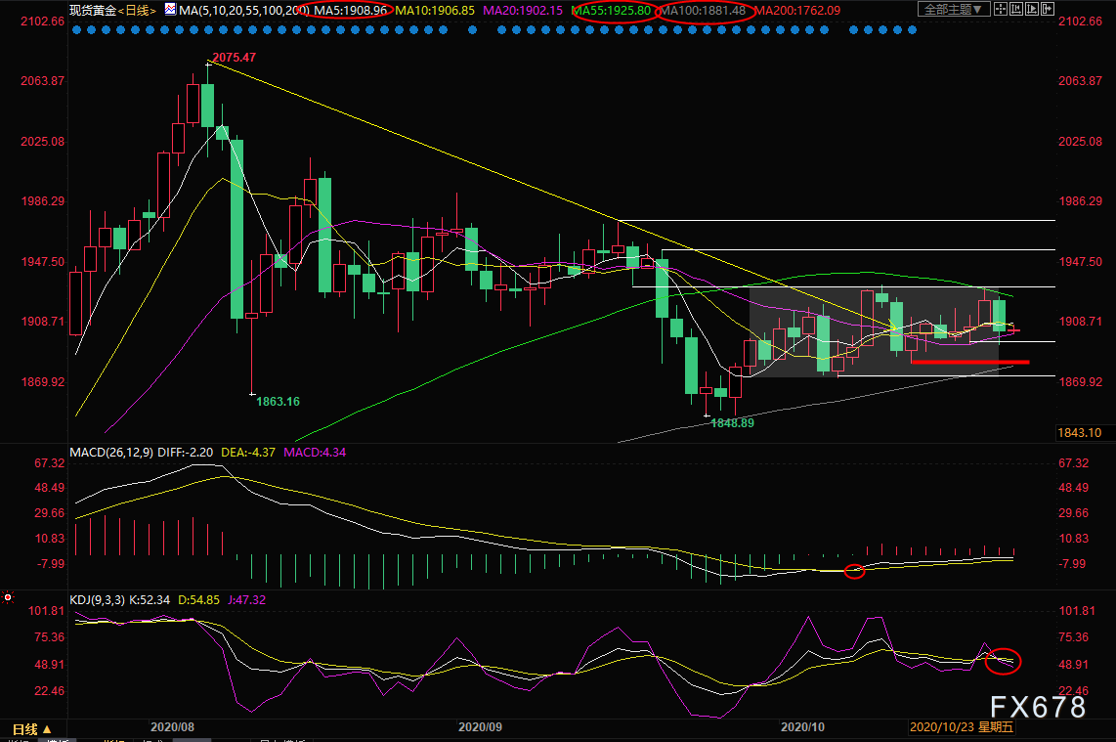The width and height of the screenshot is (1116, 742).
Task: Click the right axis 1908.71 price label
Action: (1081, 322)
